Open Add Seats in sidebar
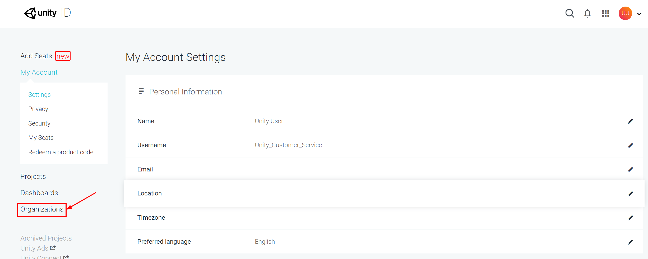The height and width of the screenshot is (259, 648). 36,56
